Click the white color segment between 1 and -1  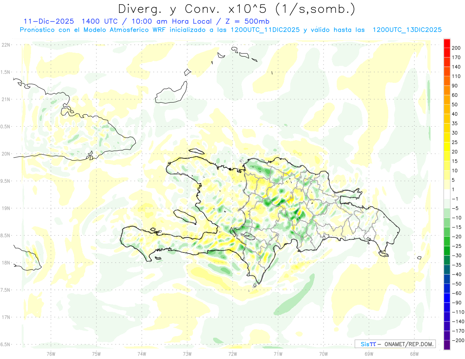[447, 194]
